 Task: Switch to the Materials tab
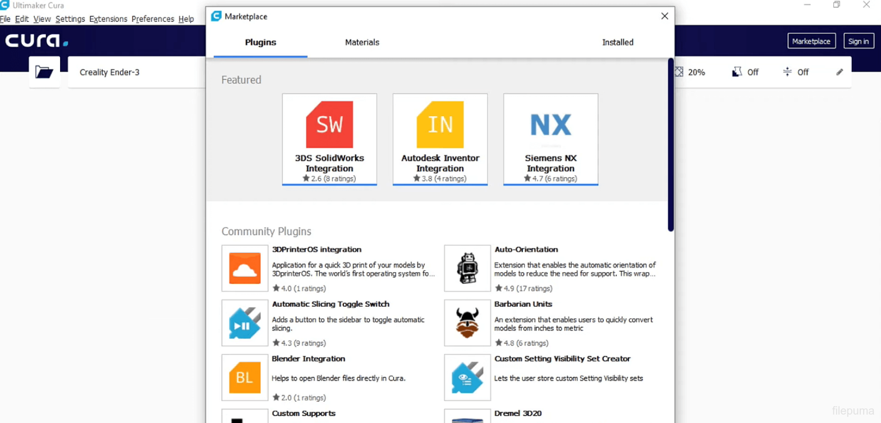tap(362, 42)
